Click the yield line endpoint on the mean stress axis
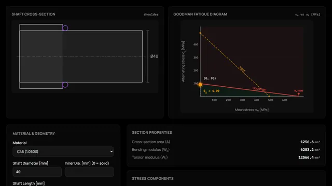 (x=269, y=97)
